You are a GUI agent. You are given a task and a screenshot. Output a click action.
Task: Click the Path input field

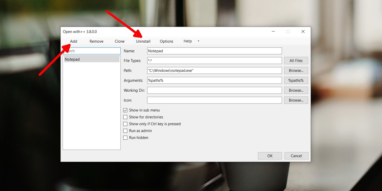coord(215,70)
